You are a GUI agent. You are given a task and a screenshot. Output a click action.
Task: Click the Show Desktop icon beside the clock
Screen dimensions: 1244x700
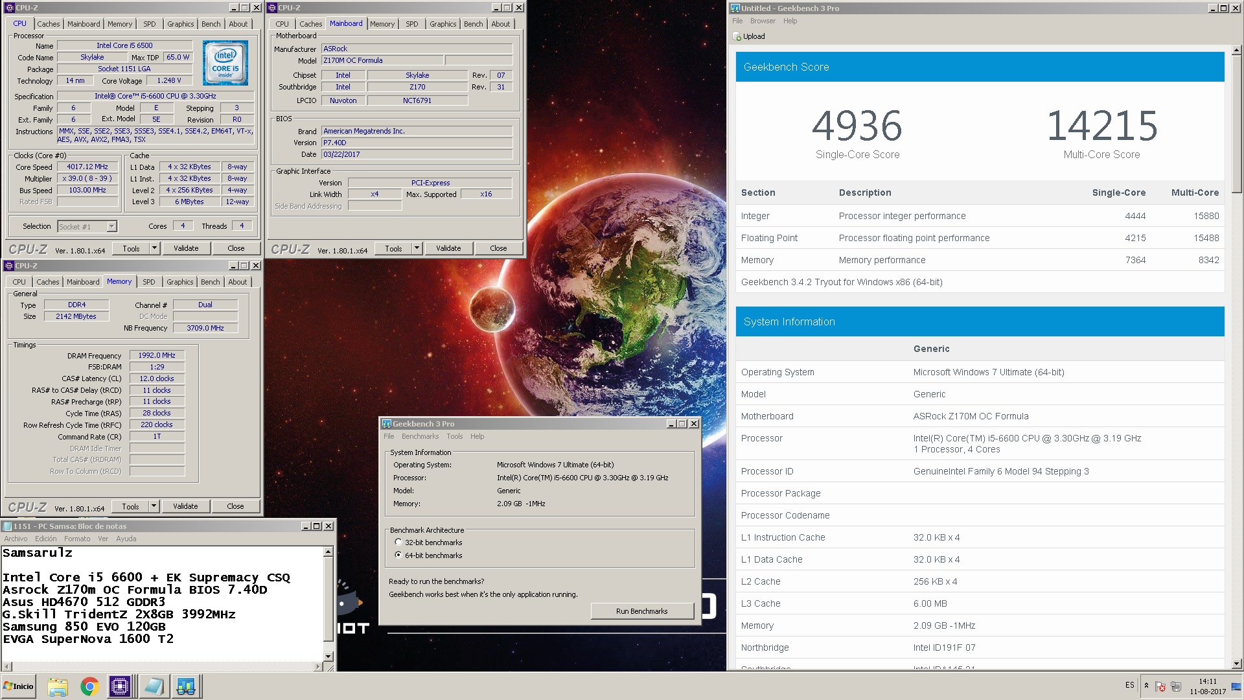(1236, 686)
